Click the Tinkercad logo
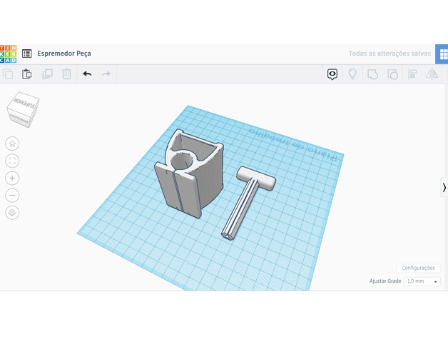448x337 pixels. [8, 54]
